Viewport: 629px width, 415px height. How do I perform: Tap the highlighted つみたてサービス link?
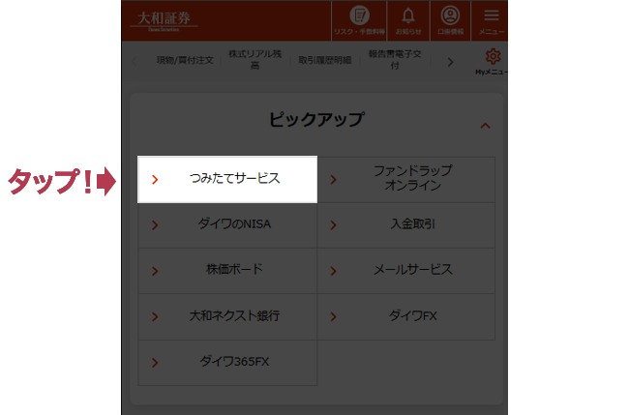click(227, 179)
